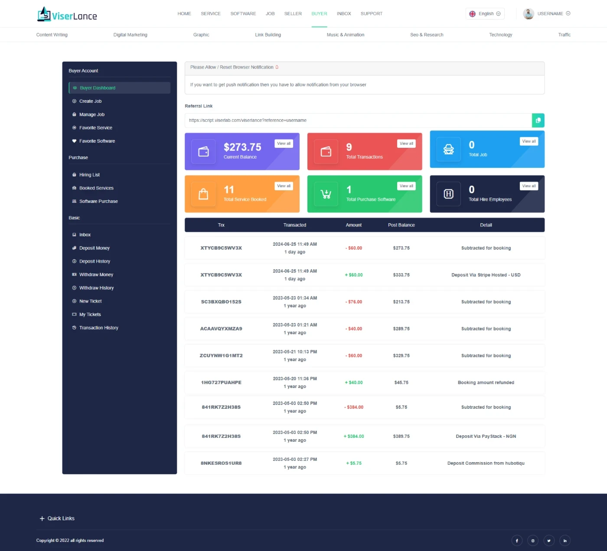The height and width of the screenshot is (551, 607).
Task: Open the English language dropdown
Action: (x=485, y=14)
